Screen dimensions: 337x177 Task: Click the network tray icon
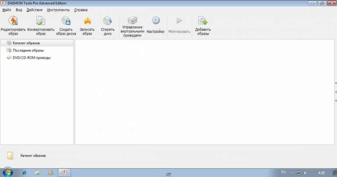[299, 173]
